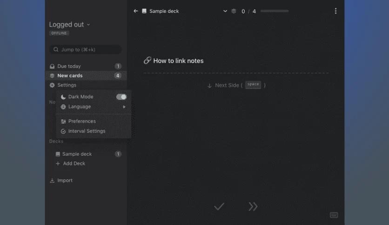Click the Settings gear icon
This screenshot has height=225, width=389.
pos(52,85)
